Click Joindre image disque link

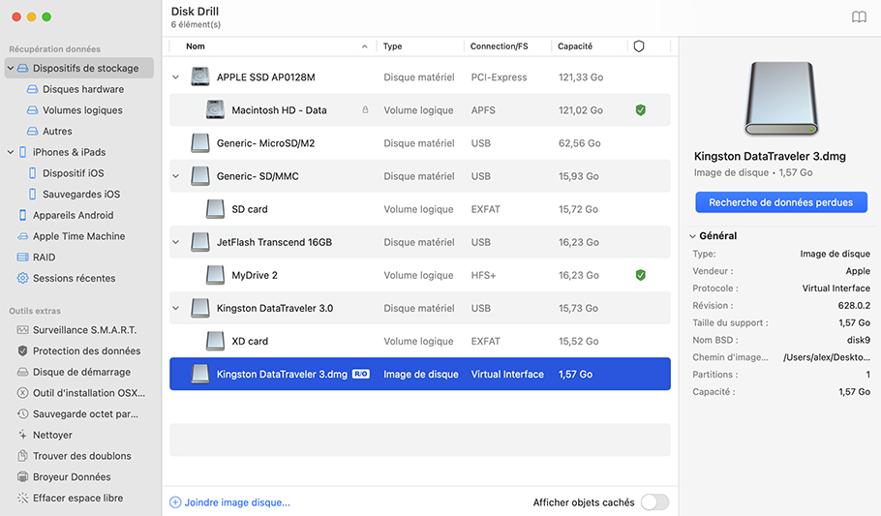tap(237, 502)
